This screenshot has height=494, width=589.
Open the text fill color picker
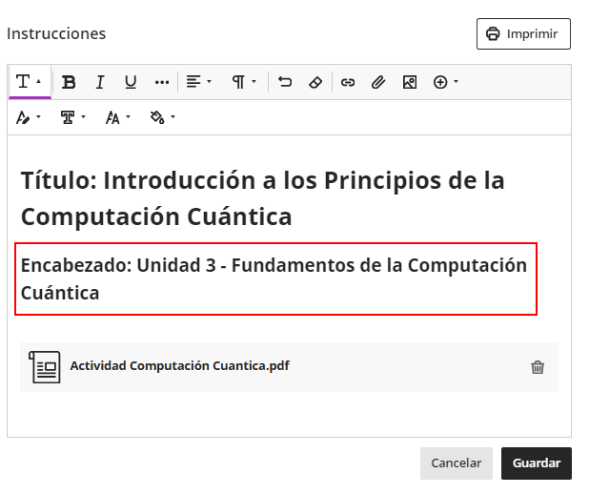point(162,117)
